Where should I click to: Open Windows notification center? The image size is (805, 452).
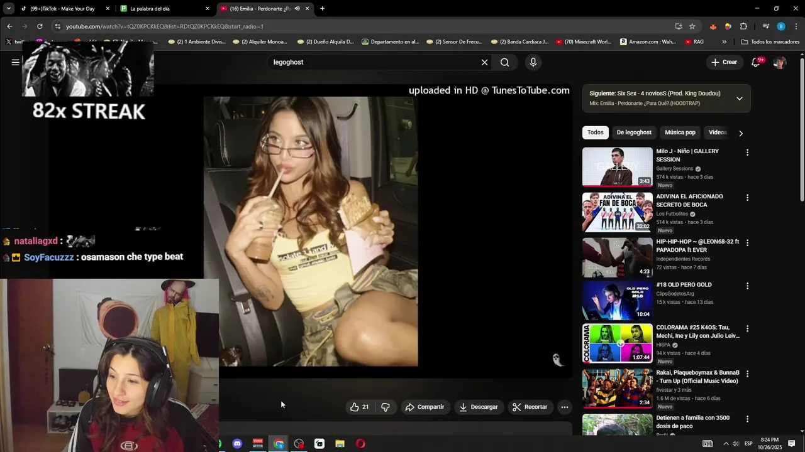792,444
